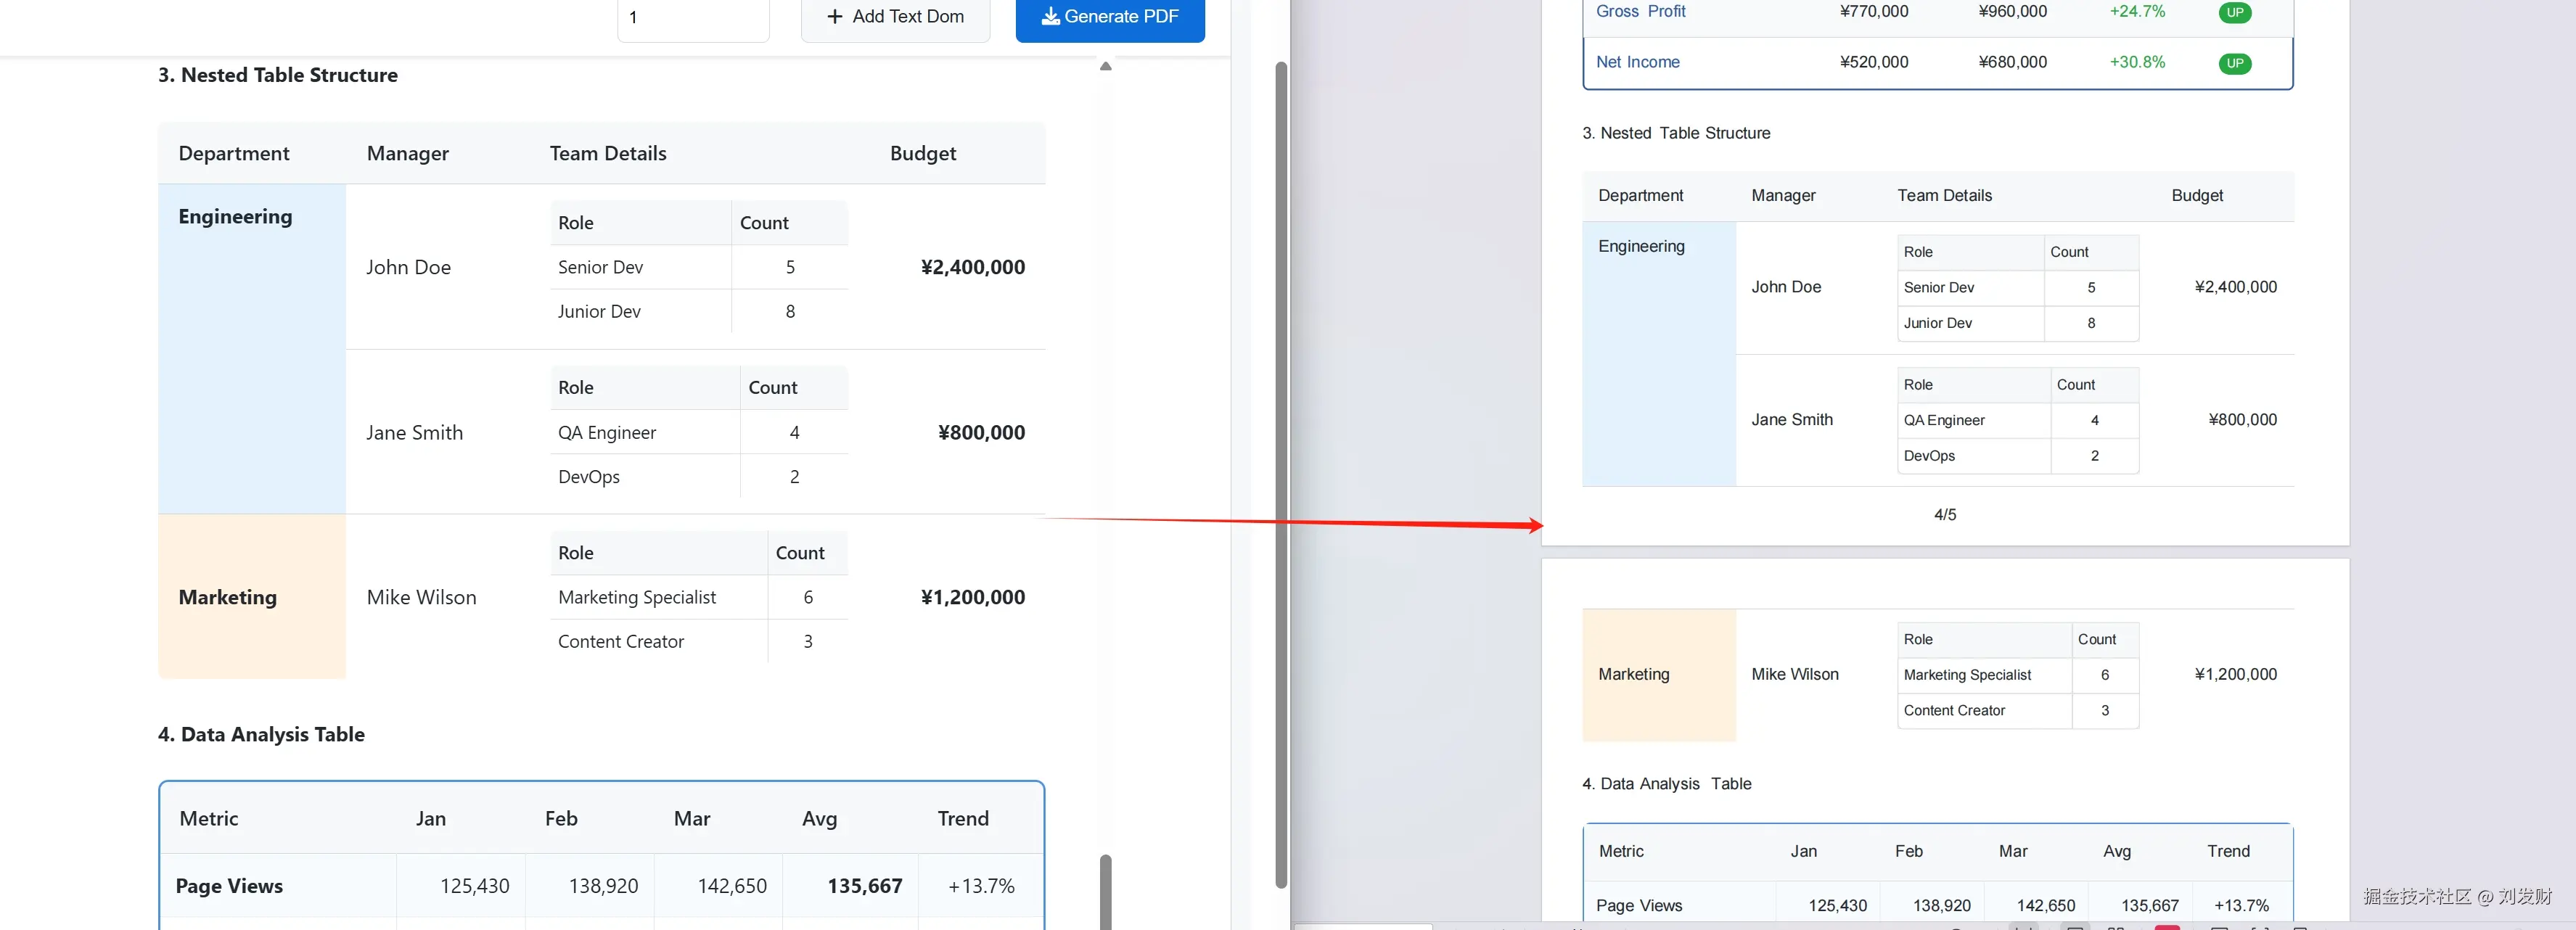The image size is (2576, 930).
Task: Click the green UP badge beside Gross Profit
Action: pos(2234,12)
